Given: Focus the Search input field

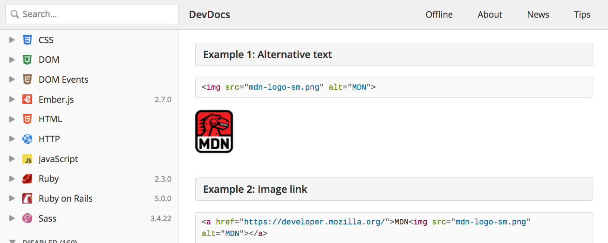Looking at the screenshot, I should click(92, 14).
